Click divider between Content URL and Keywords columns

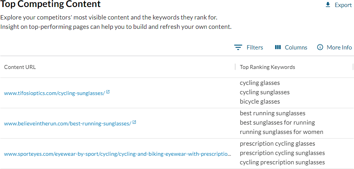235,67
